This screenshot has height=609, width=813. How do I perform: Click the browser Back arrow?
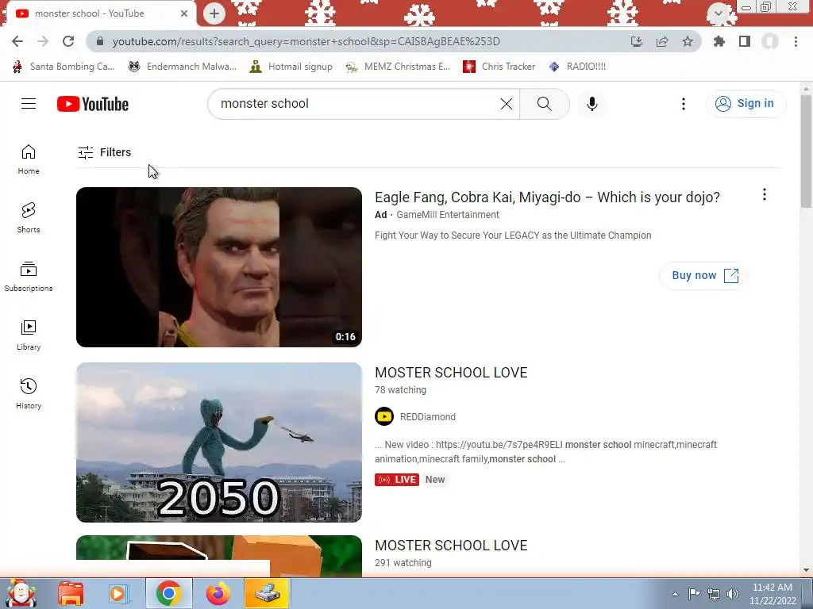point(17,41)
